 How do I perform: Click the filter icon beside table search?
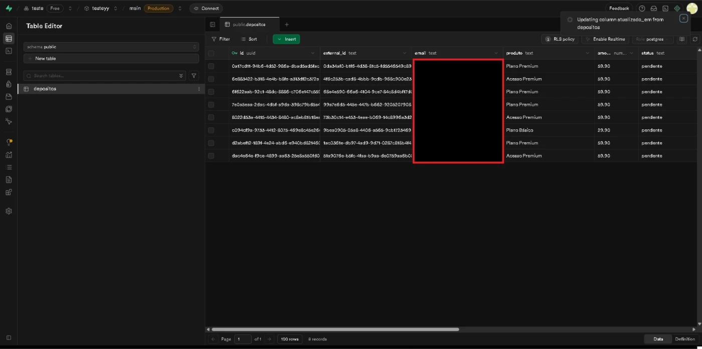[x=194, y=76]
